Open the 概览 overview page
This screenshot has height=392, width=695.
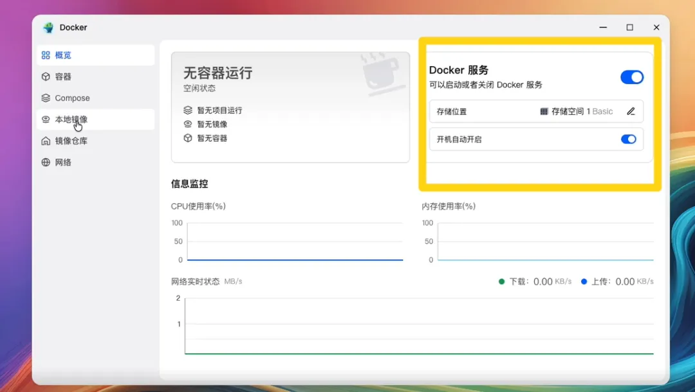point(95,55)
